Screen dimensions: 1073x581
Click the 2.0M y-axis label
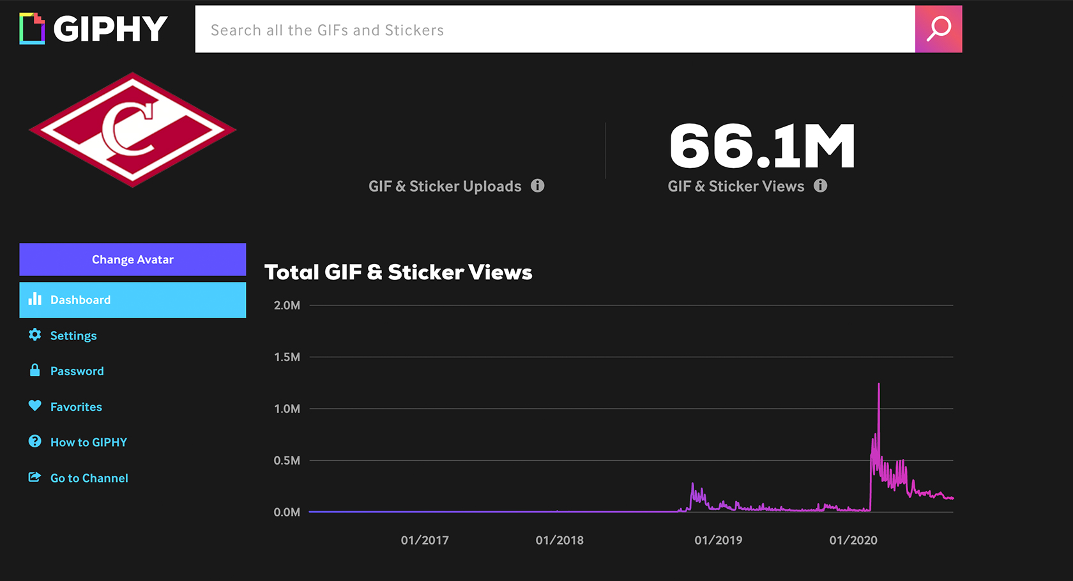point(287,306)
